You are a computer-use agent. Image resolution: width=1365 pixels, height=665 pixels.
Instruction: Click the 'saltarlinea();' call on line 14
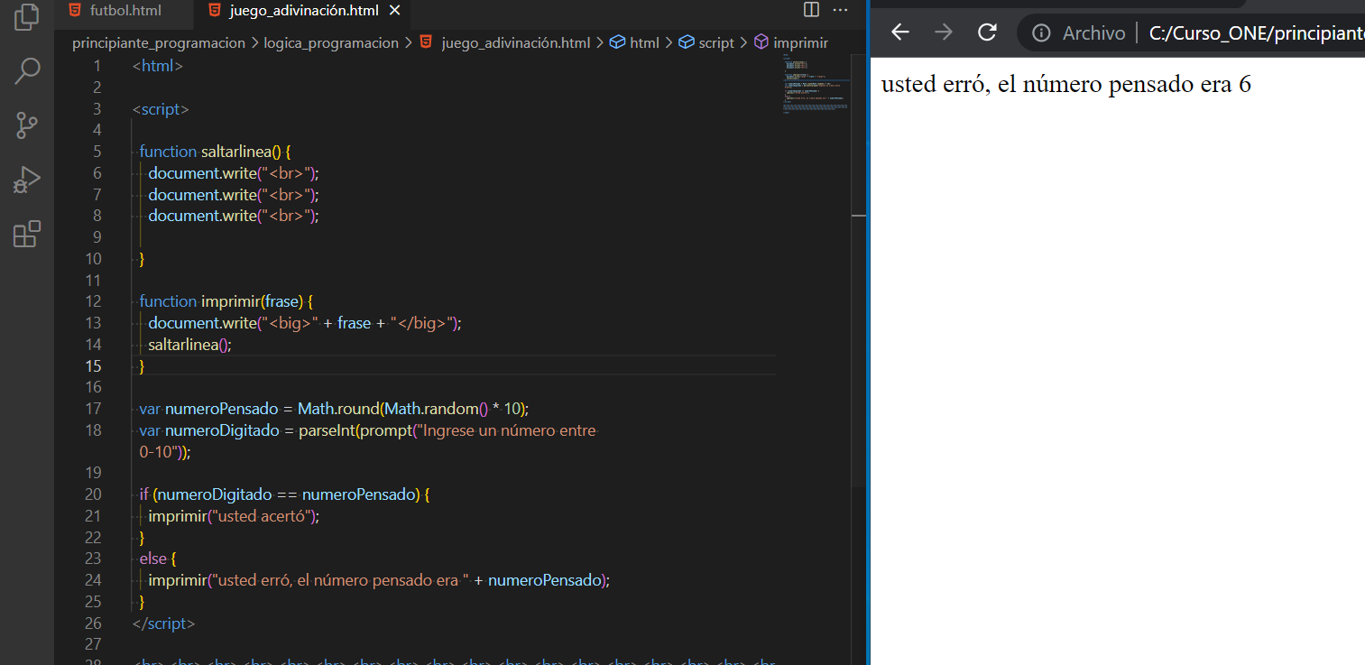pos(190,344)
